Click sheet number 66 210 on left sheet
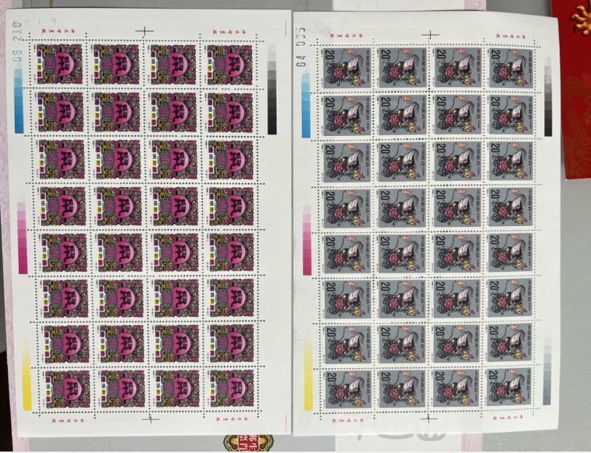This screenshot has width=591, height=453. [x=17, y=42]
